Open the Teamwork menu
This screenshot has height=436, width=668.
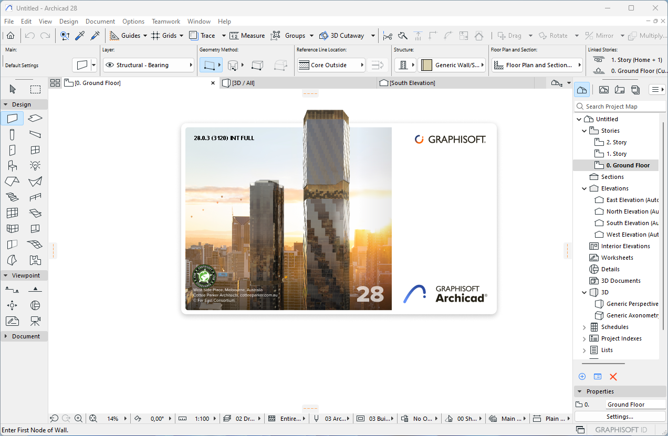166,22
